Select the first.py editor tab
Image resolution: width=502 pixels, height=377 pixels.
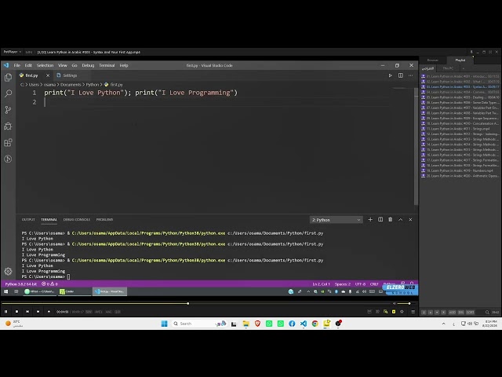pos(31,75)
